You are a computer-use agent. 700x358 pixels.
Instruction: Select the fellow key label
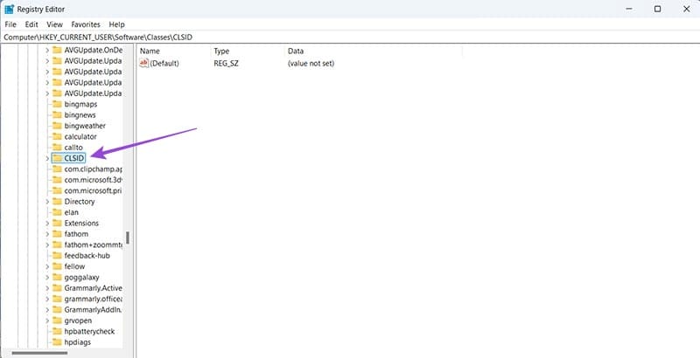pyautogui.click(x=74, y=266)
